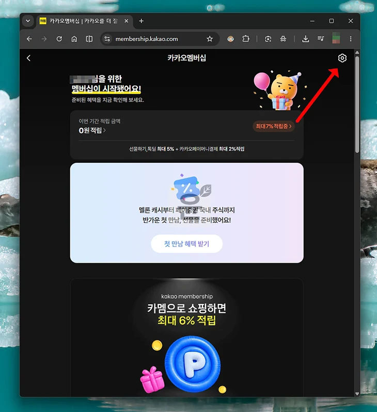This screenshot has width=377, height=412.
Task: Click the 카멤으로 쇼핑하면 heading
Action: [186, 308]
